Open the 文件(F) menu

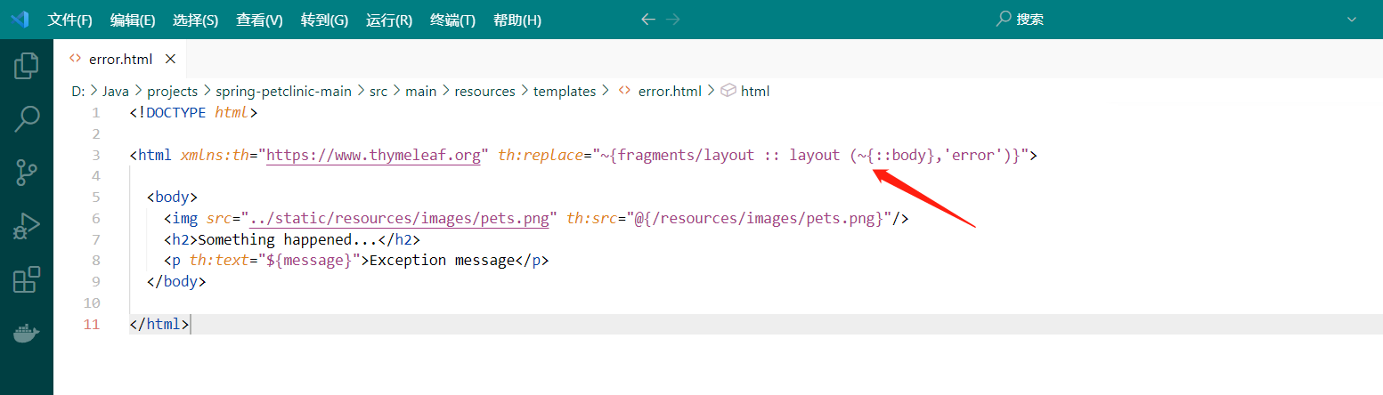pos(69,20)
